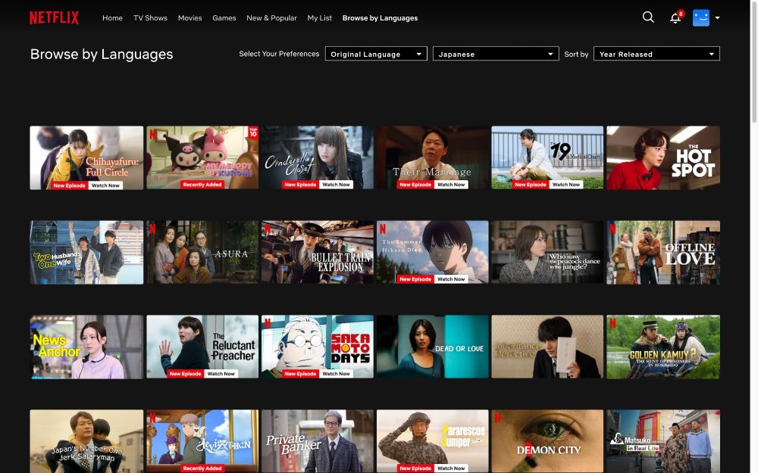The image size is (758, 473).
Task: Open The Hot Spot thumbnail
Action: point(663,158)
